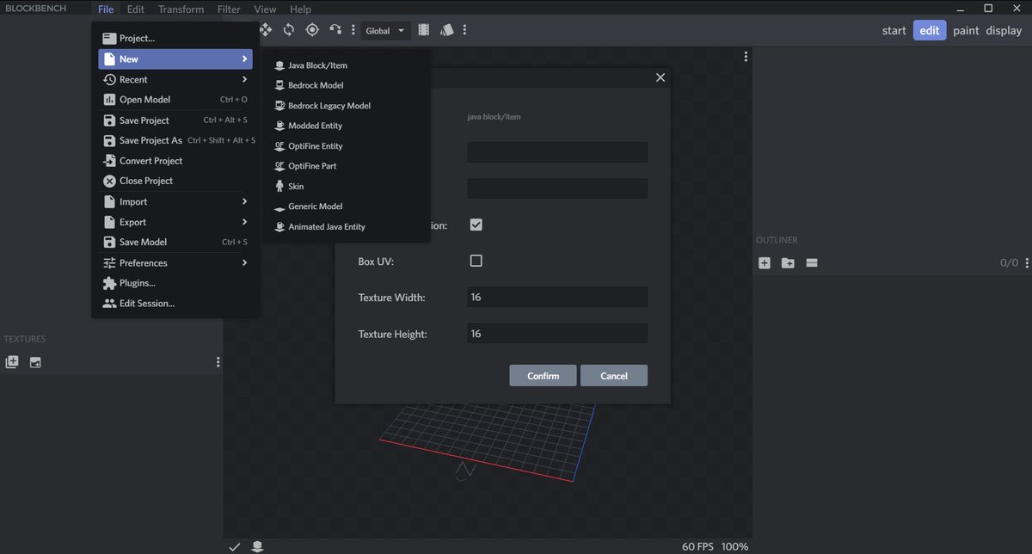This screenshot has width=1032, height=554.
Task: Expand the Recent submenu arrow
Action: point(244,79)
